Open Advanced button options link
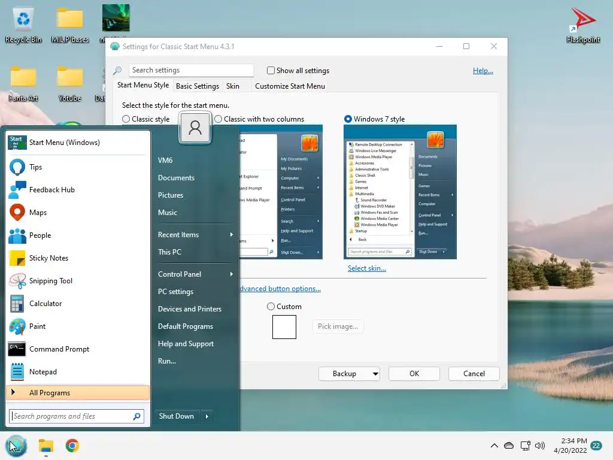This screenshot has height=460, width=613. [x=280, y=289]
